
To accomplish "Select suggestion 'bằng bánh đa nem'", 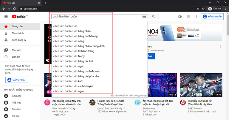I will [100, 71].
